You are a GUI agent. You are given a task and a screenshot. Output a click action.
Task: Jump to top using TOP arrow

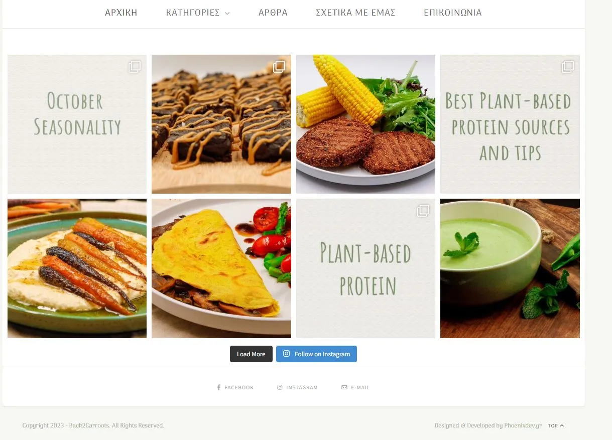pyautogui.click(x=556, y=425)
